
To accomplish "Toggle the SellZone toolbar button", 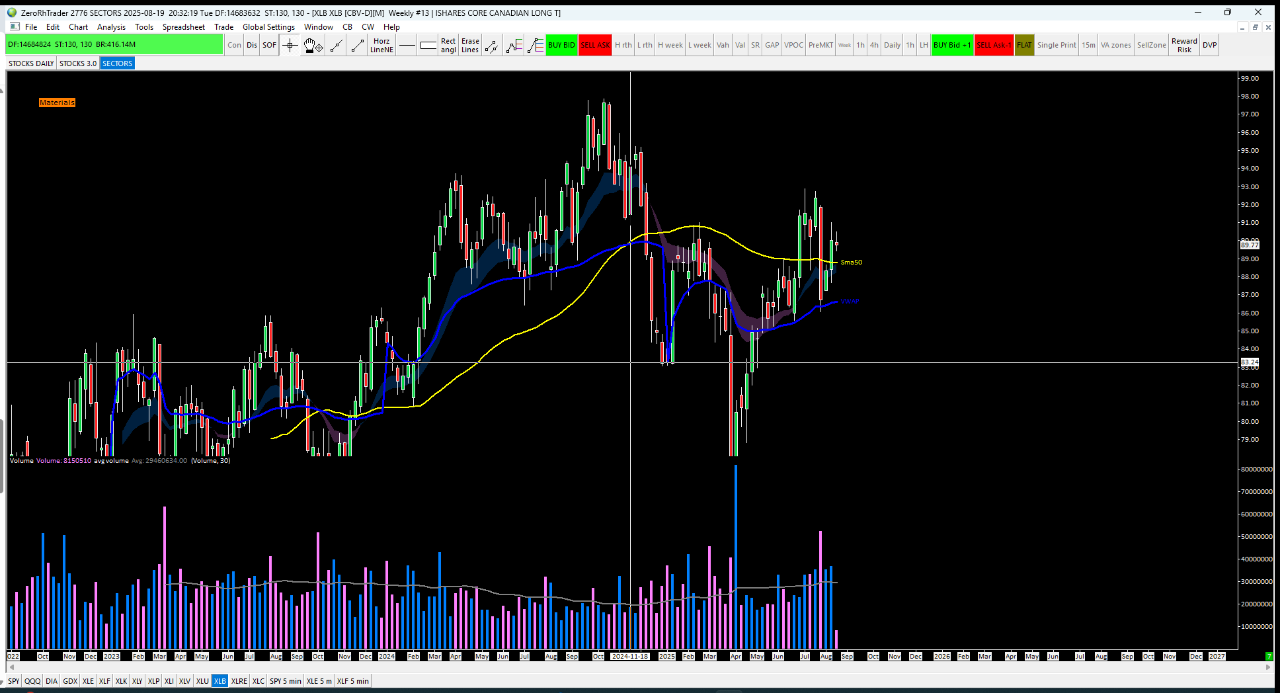I will tap(1151, 45).
